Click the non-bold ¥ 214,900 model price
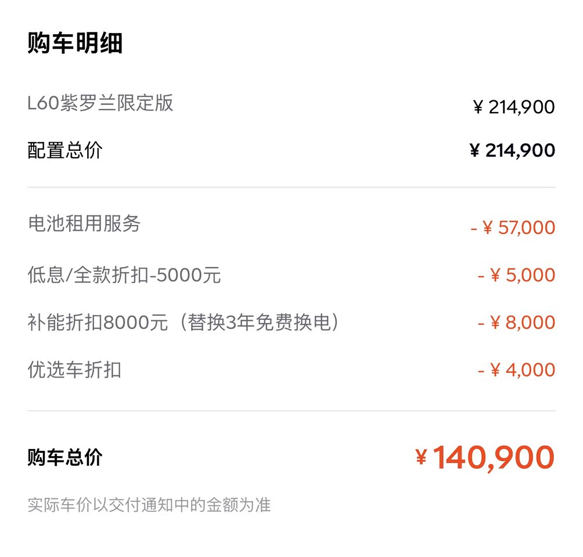Viewport: 583px width, 557px height. click(514, 107)
